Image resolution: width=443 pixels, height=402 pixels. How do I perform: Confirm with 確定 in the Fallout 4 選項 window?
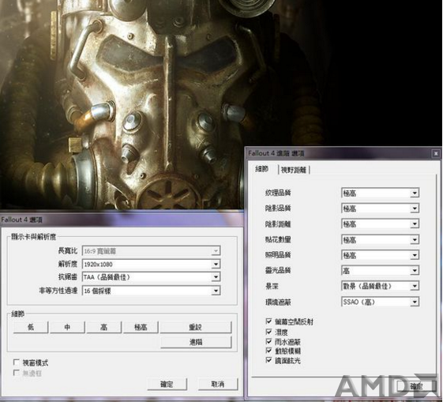click(167, 384)
